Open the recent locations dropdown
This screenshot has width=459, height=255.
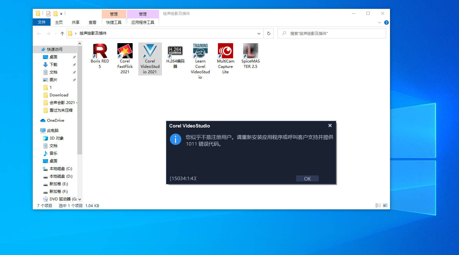pos(56,34)
